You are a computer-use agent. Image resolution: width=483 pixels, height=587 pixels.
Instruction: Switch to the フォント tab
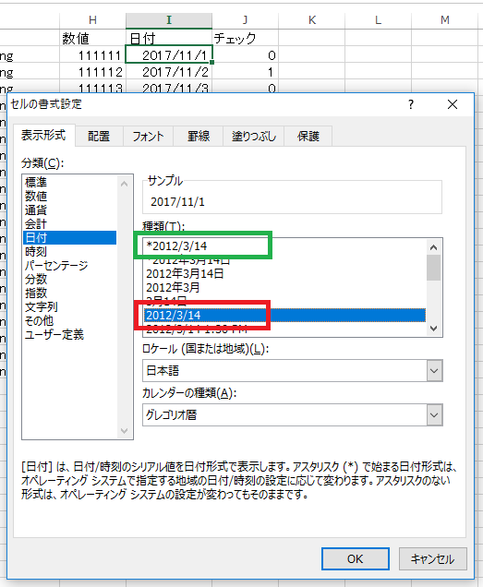[148, 136]
